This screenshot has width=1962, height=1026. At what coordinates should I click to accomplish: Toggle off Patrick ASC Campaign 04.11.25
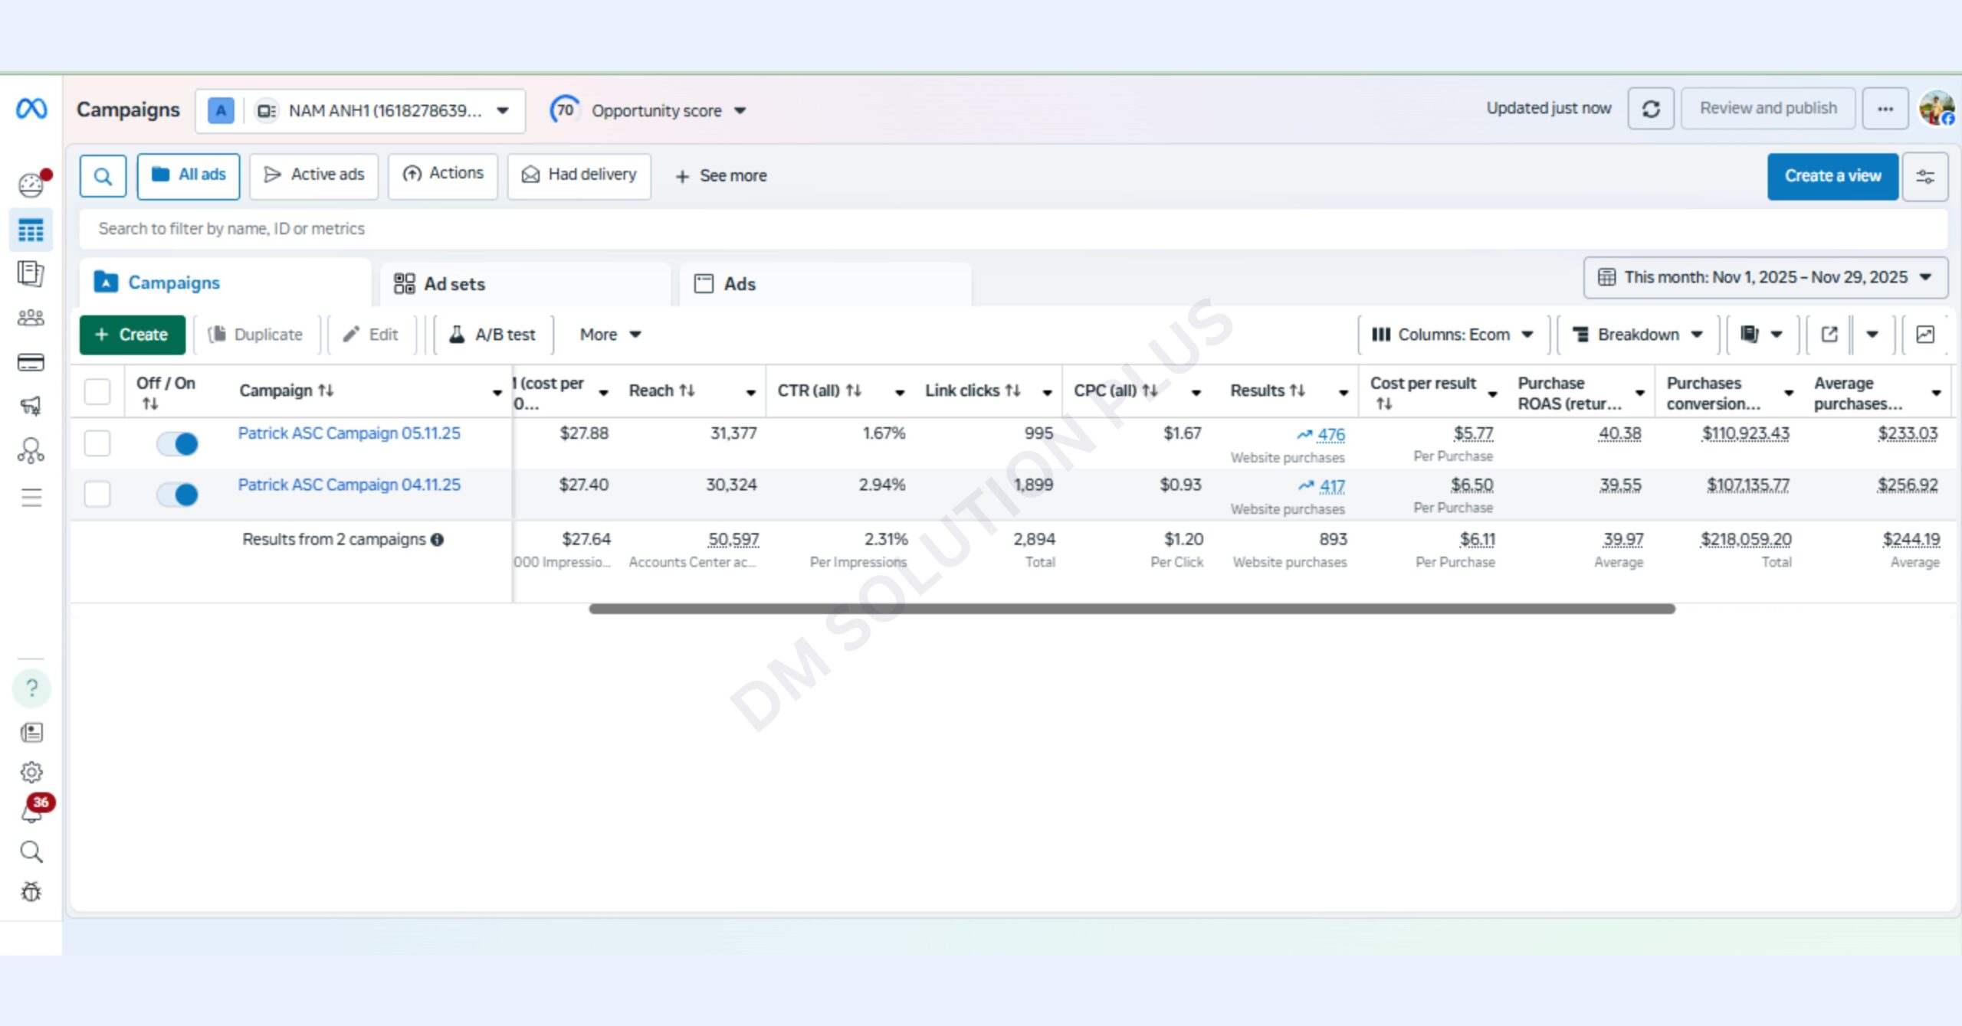pyautogui.click(x=177, y=495)
